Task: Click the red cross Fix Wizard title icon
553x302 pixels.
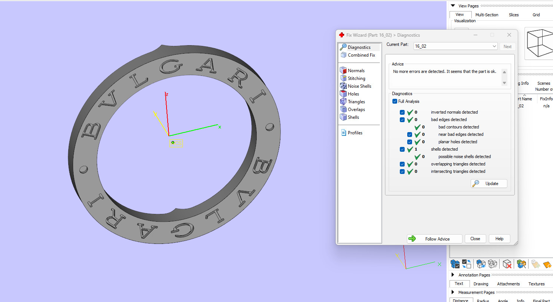Action: click(x=342, y=35)
